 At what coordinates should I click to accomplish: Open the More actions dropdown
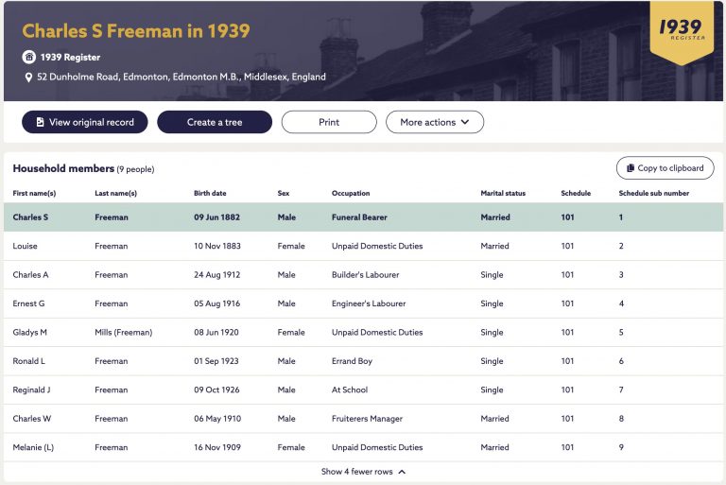[435, 122]
